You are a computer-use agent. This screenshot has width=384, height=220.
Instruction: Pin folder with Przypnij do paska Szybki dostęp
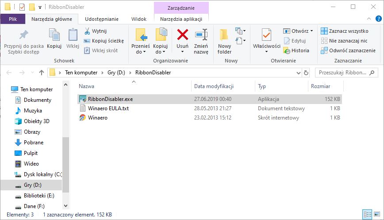pyautogui.click(x=24, y=42)
